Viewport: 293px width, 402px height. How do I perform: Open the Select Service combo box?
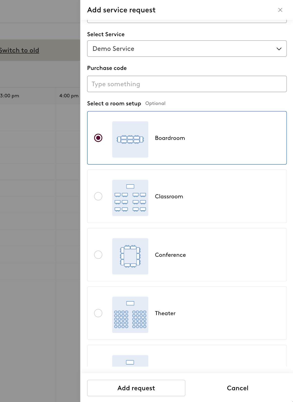point(187,48)
